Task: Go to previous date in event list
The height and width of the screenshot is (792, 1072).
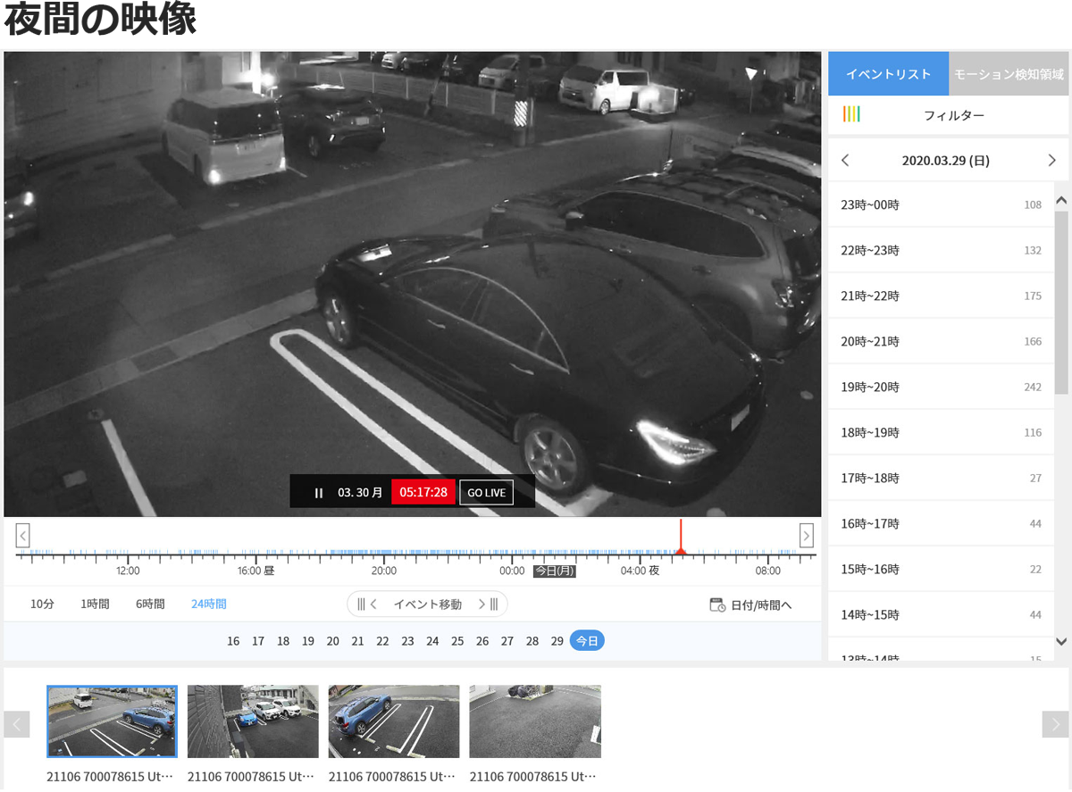Action: [x=845, y=161]
